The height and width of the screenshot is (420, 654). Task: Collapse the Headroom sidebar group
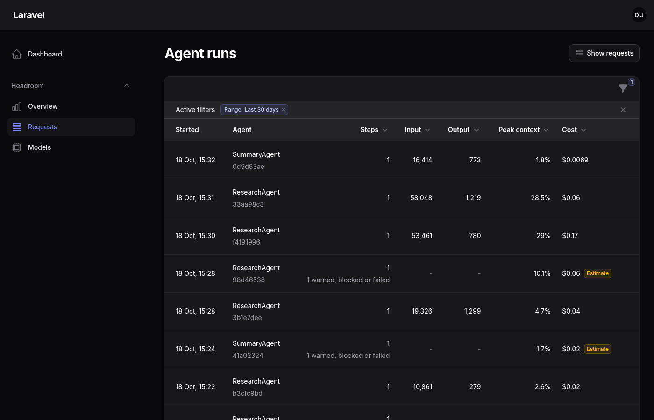click(x=127, y=86)
